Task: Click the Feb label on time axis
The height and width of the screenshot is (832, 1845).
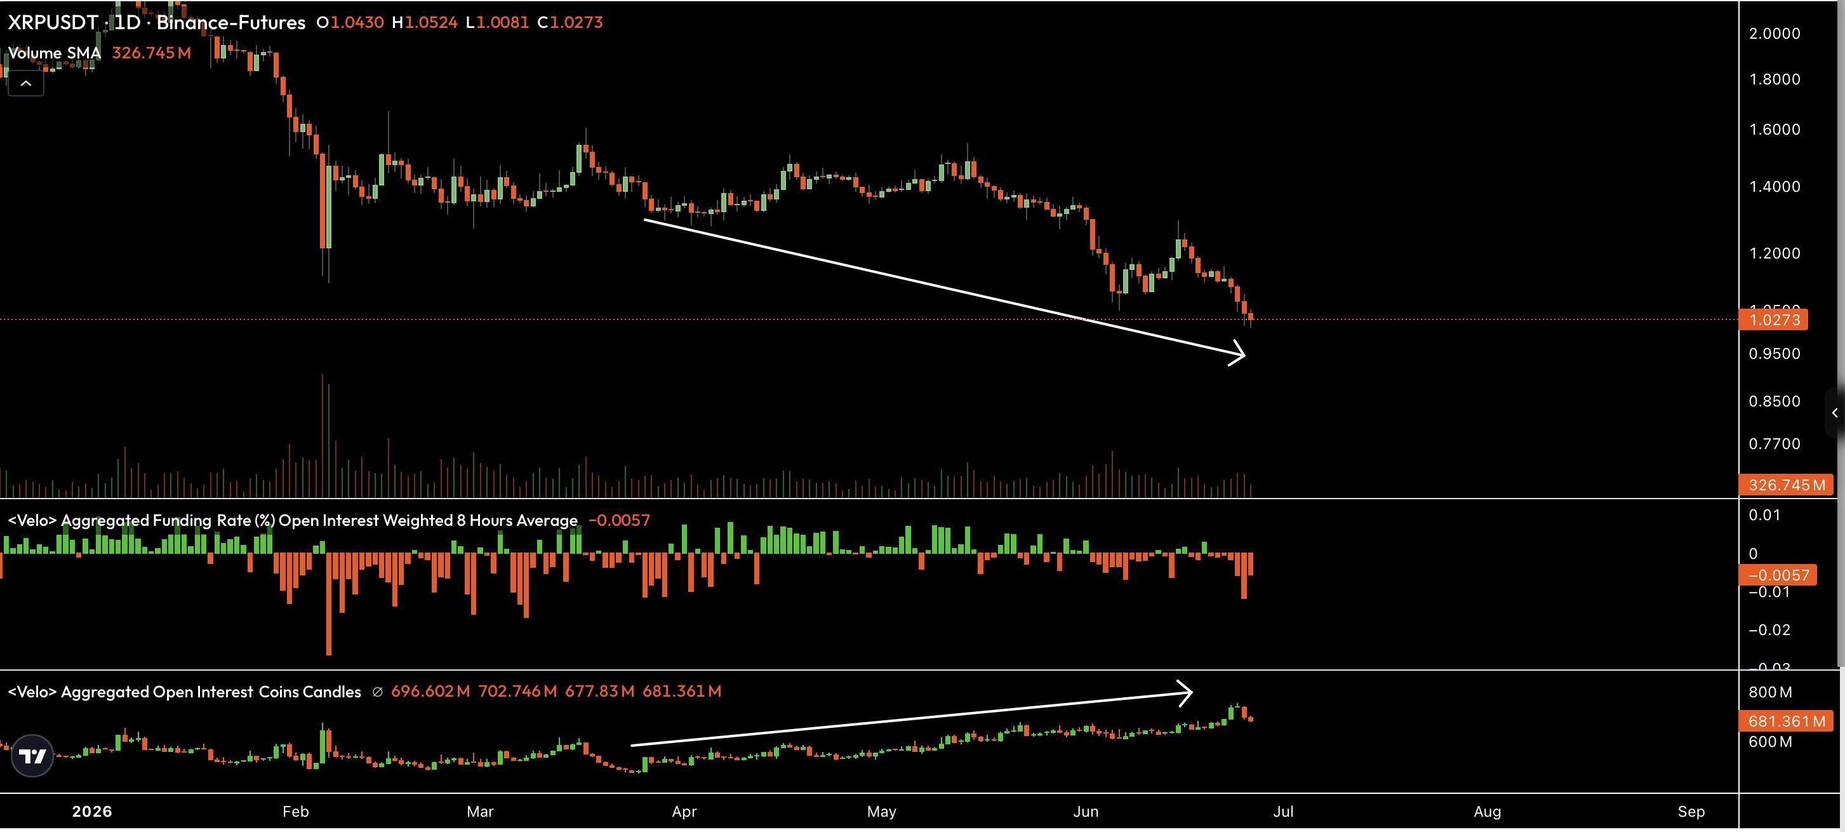Action: 295,811
